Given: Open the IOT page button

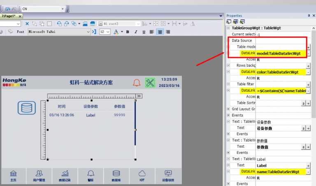Looking at the screenshot, I should (142, 175).
